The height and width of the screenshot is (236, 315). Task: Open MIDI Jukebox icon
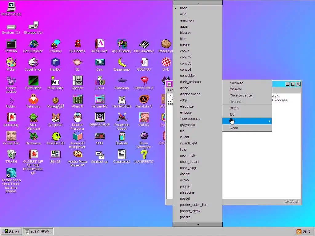click(x=144, y=46)
